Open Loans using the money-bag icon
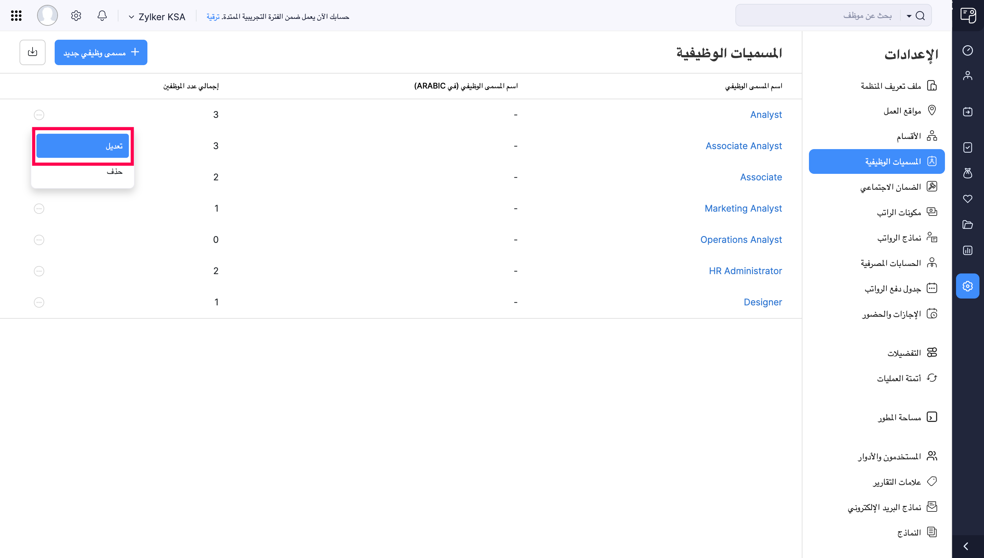This screenshot has width=984, height=558. click(968, 173)
